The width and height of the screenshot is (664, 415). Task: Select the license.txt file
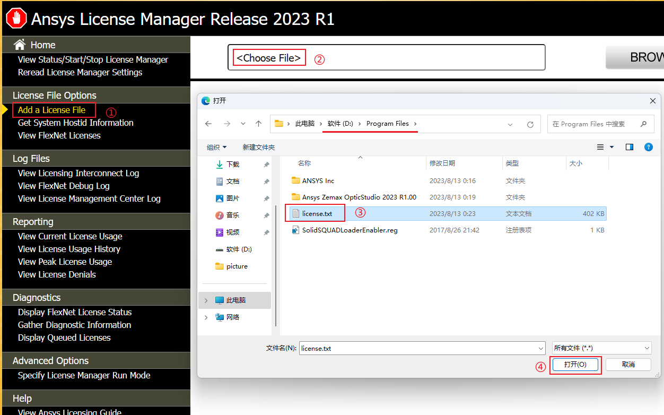tap(317, 214)
